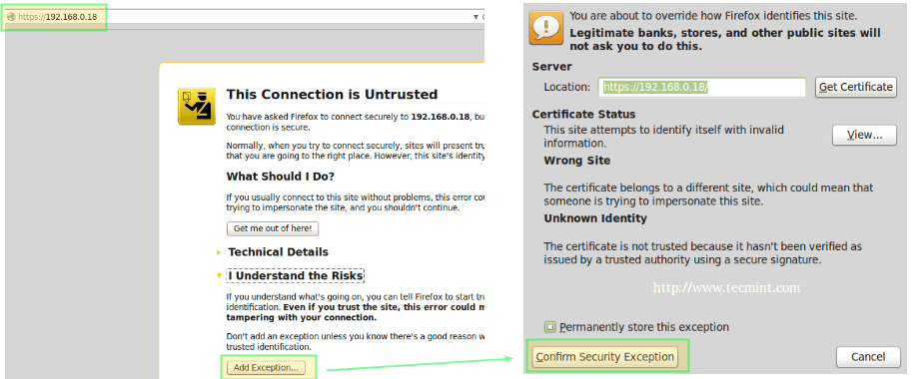Collapse the I Understand the Risks section
This screenshot has width=912, height=379.
point(219,275)
